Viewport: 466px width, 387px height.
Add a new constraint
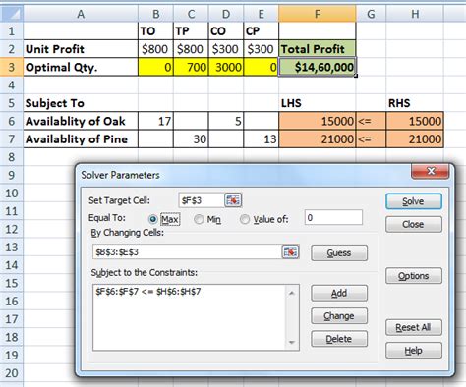pos(339,293)
